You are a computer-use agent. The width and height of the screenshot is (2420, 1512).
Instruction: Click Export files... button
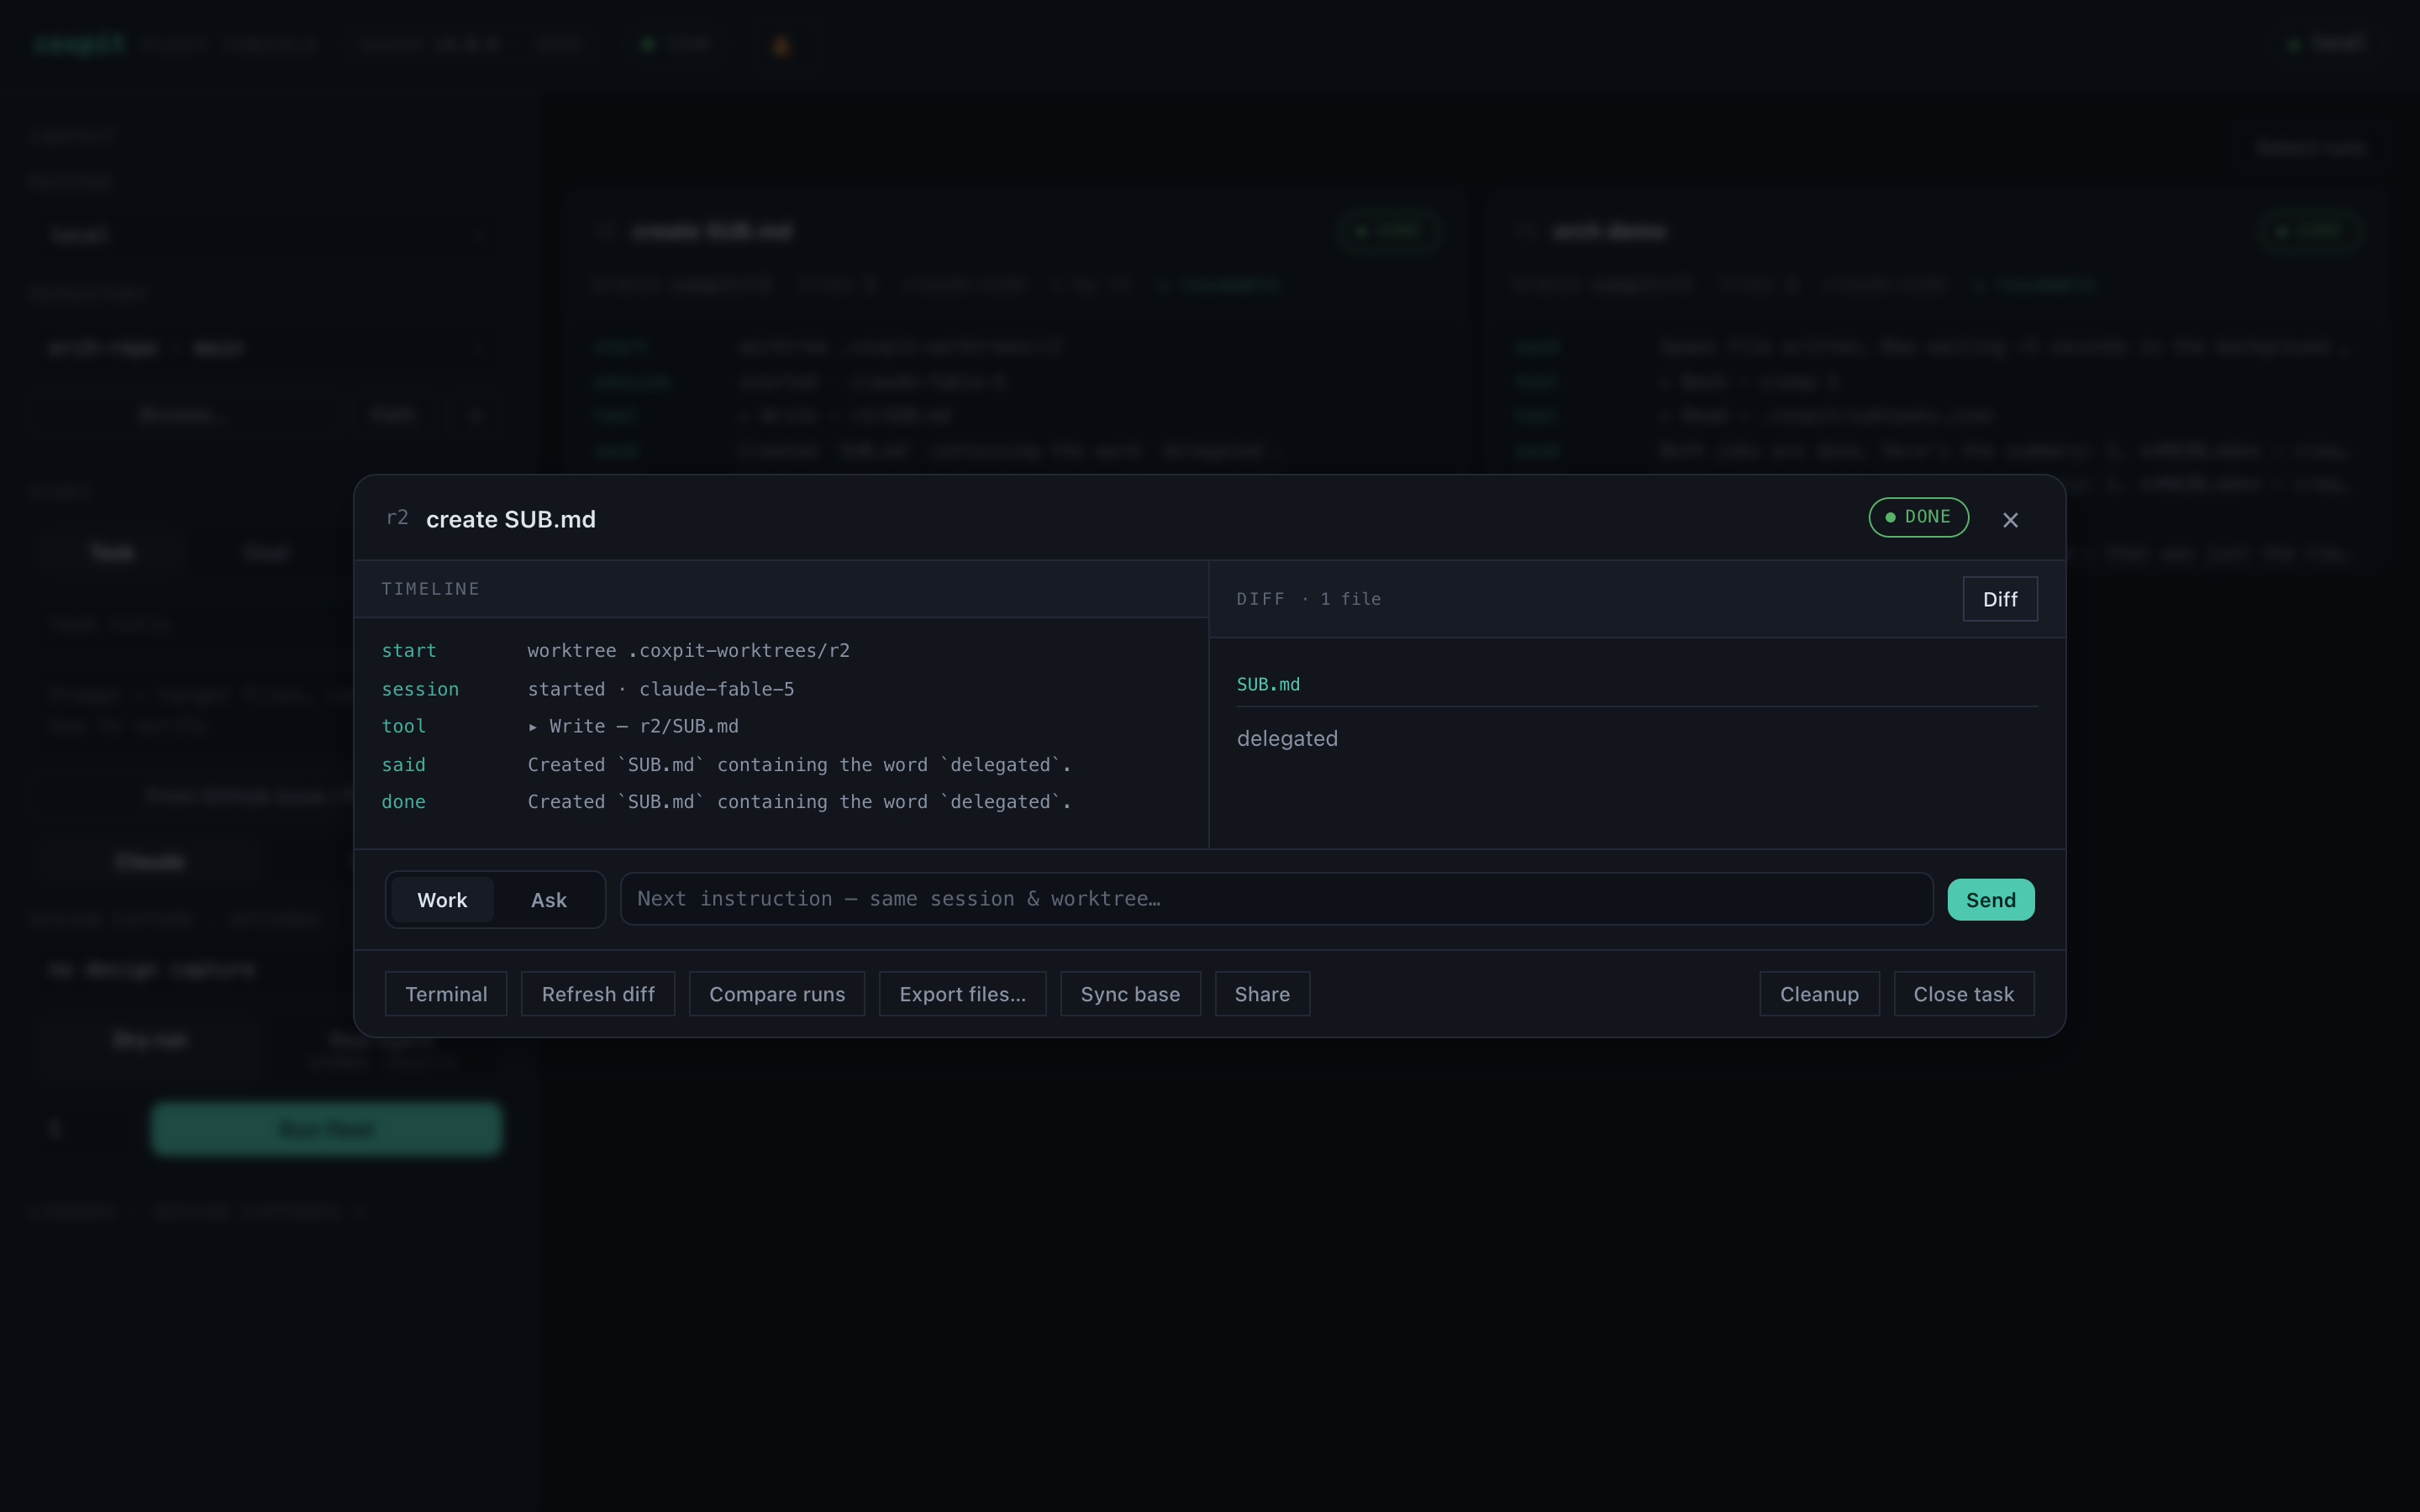point(962,994)
